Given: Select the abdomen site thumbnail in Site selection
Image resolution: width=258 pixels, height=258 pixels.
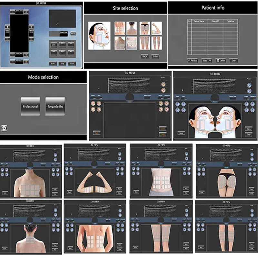Looking at the screenshot, I should (x=132, y=43).
